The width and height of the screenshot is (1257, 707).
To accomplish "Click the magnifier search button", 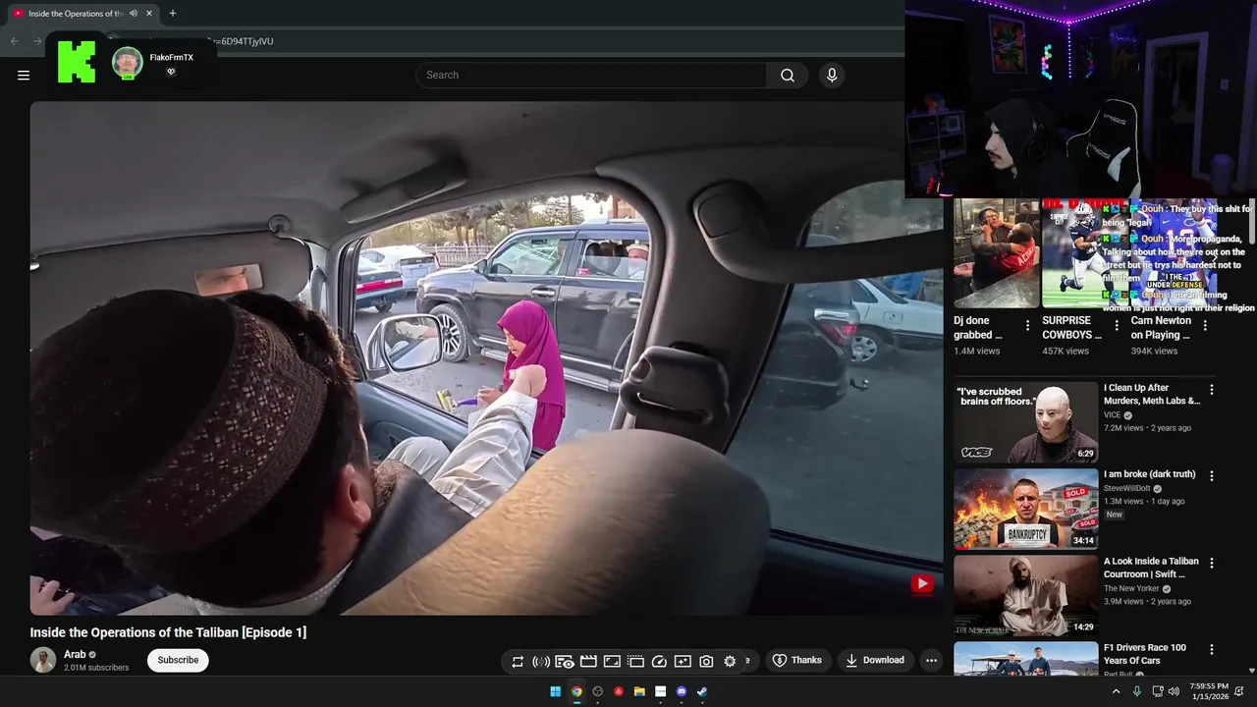I will [788, 76].
